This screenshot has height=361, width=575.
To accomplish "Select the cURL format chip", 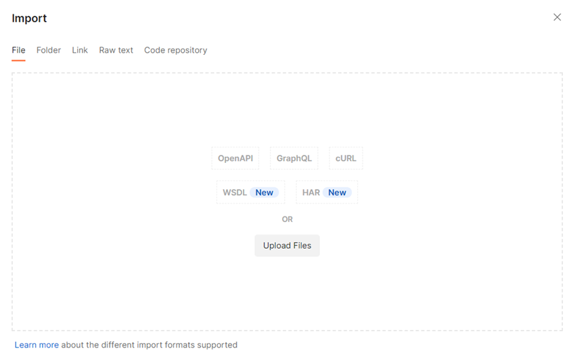I will [x=346, y=158].
